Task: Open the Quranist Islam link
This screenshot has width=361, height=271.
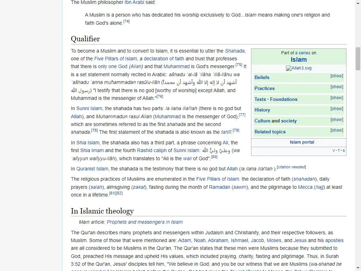Action: [92, 169]
